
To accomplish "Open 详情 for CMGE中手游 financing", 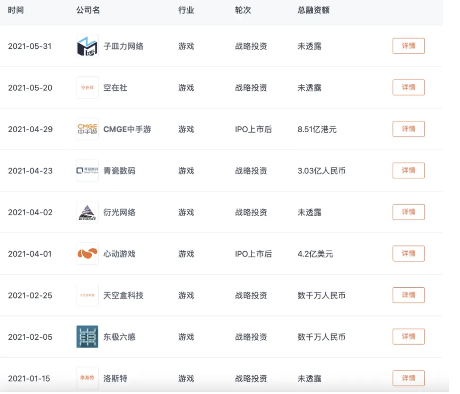I will (408, 129).
